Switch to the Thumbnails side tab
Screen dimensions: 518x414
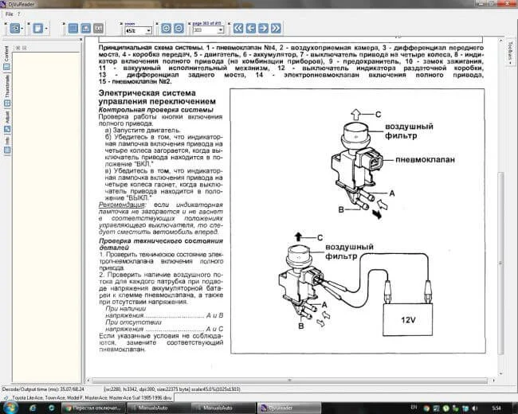pos(6,88)
